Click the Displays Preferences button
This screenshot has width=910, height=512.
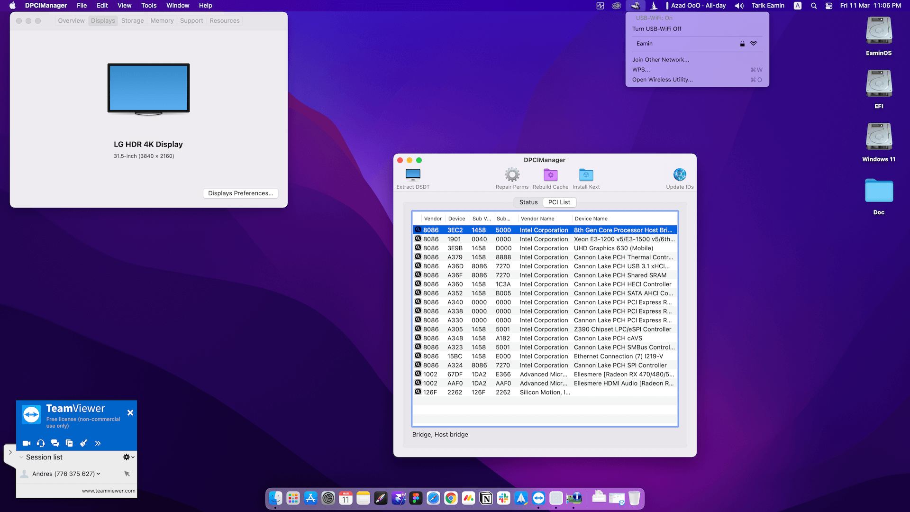point(241,193)
